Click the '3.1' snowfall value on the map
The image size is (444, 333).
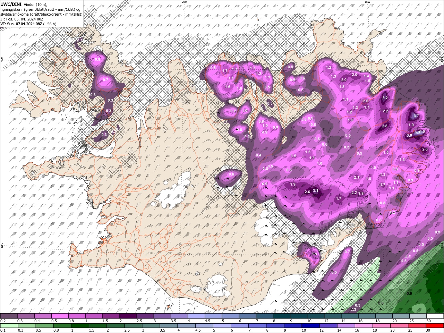tap(315, 190)
